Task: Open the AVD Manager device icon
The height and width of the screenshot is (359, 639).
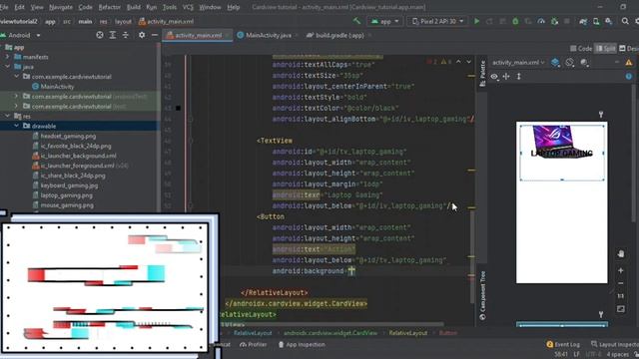Action: 596,21
